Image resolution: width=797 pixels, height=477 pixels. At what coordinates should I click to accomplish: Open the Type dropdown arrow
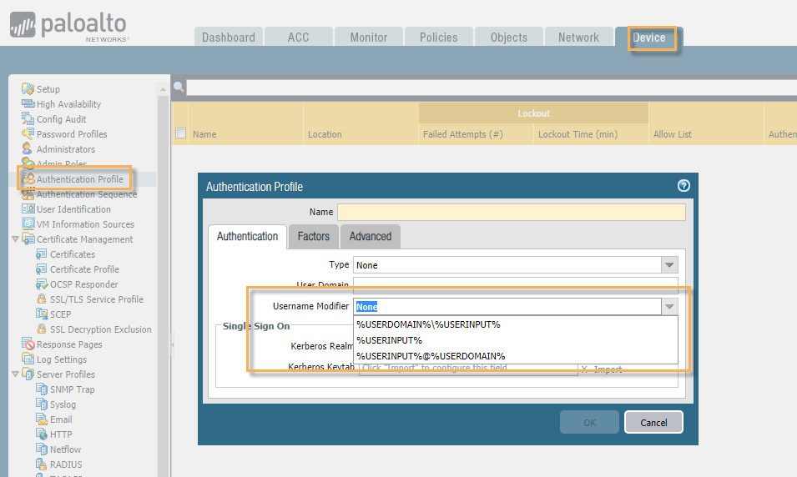[x=669, y=265]
